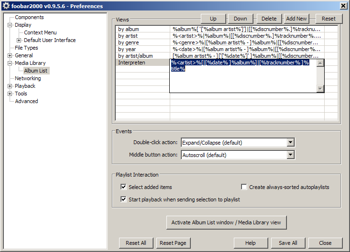Screen dimensions: 350x252
Task: Select the Playback tree item
Action: (25, 86)
